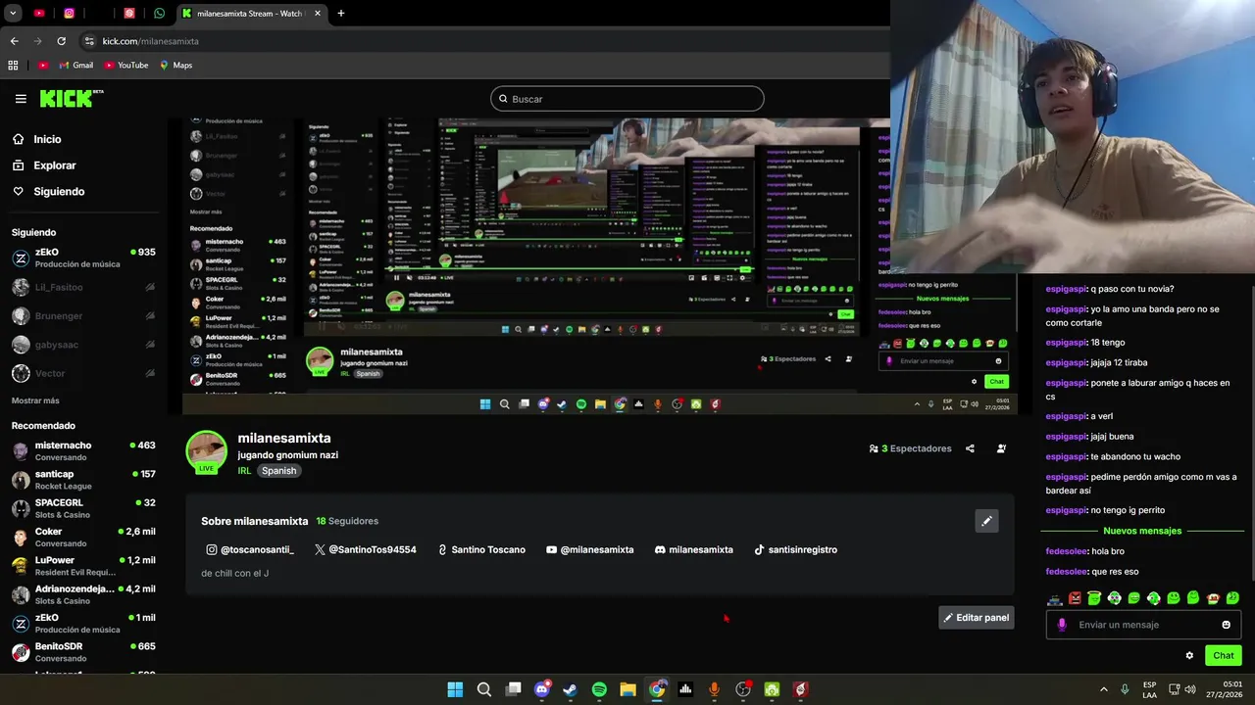1255x705 pixels.
Task: Open the Kick hamburger menu
Action: (x=21, y=99)
